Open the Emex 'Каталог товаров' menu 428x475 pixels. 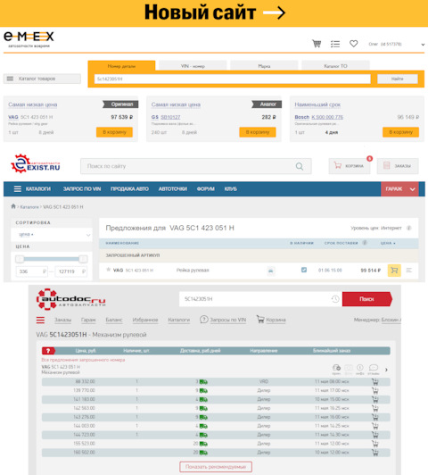click(42, 79)
